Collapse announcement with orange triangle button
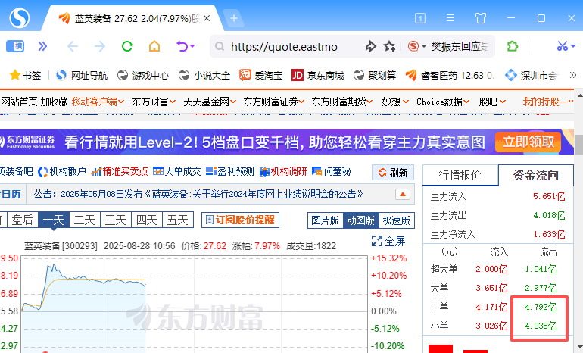The image size is (583, 353). (403, 194)
